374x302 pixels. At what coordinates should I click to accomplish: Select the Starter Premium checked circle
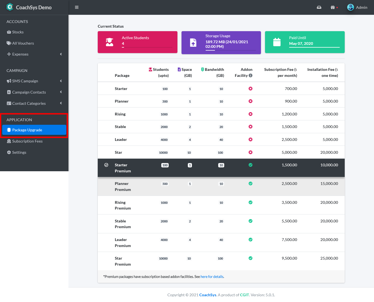106,165
